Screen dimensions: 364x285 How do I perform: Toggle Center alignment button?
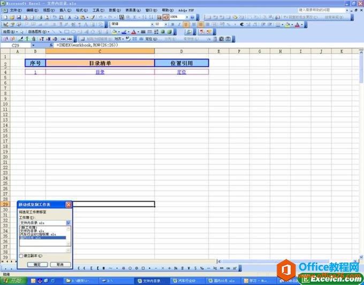click(201, 25)
